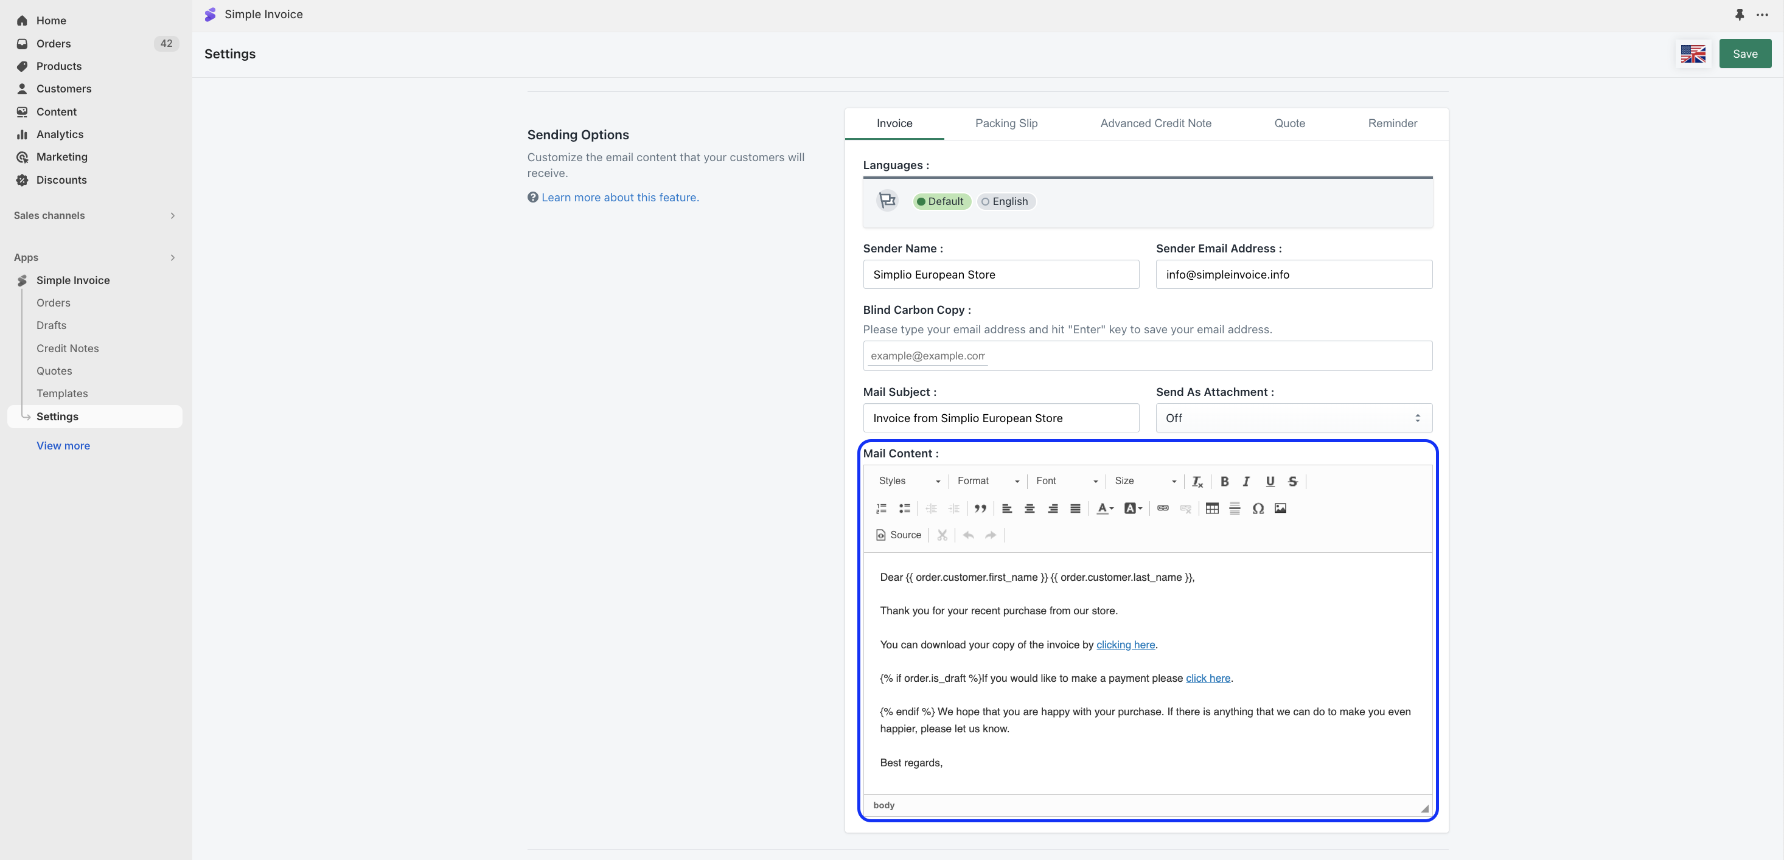Click the remove format icon

point(1197,481)
